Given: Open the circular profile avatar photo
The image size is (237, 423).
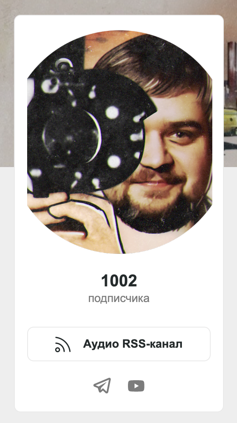Looking at the screenshot, I should [x=120, y=142].
